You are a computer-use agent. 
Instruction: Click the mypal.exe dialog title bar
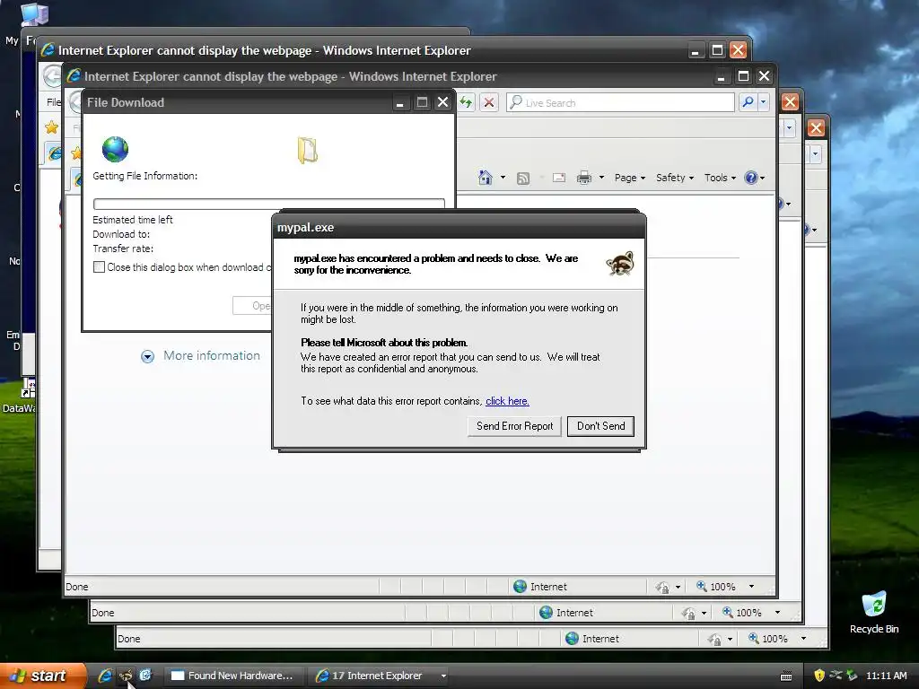pyautogui.click(x=459, y=227)
